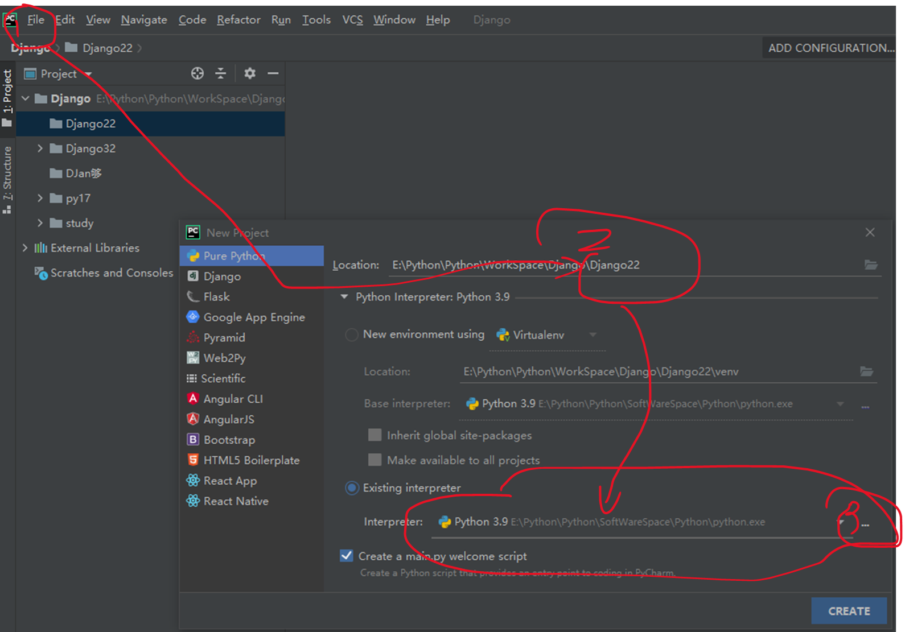Select Pure Python project type
905x632 pixels.
252,256
